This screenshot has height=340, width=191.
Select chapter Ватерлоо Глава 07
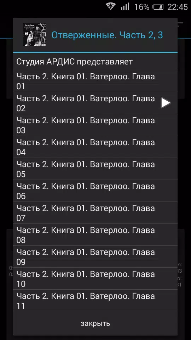(95, 213)
